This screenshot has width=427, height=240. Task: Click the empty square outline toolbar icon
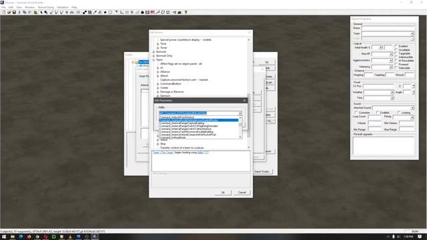pyautogui.click(x=110, y=12)
